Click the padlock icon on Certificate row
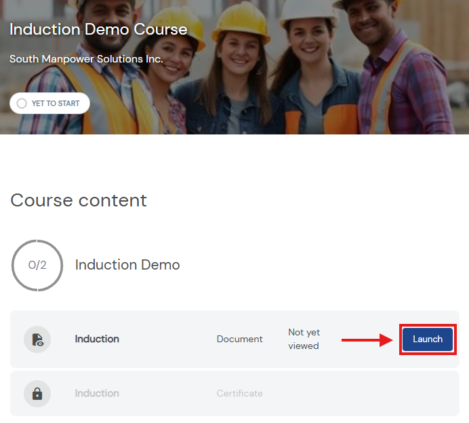The image size is (469, 423). click(37, 394)
